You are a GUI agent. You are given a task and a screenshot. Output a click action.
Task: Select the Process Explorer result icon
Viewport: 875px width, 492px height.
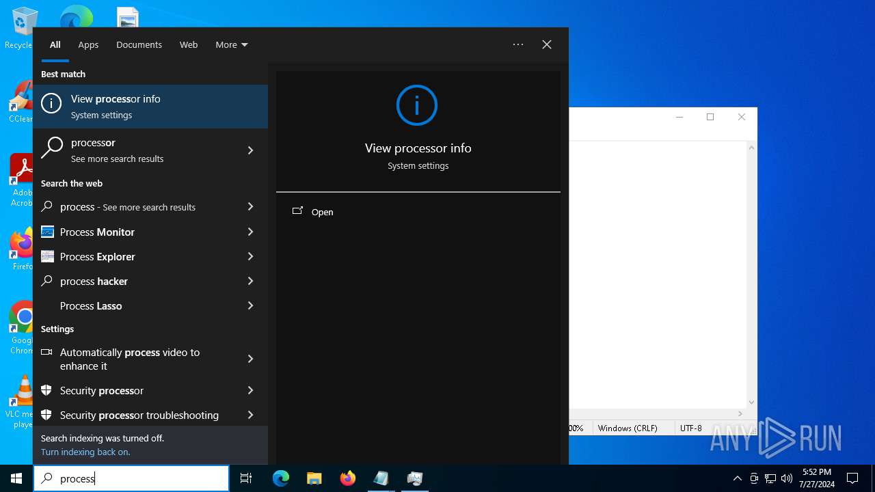point(47,257)
